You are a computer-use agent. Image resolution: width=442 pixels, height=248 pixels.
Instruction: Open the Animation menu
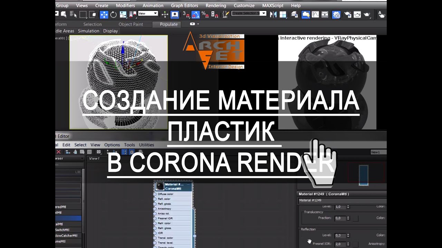pos(153,6)
